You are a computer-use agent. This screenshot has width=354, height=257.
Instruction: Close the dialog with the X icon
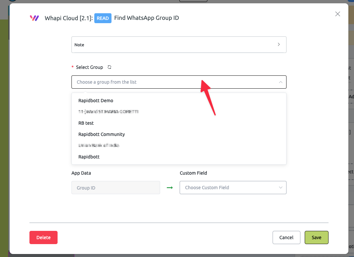[337, 14]
